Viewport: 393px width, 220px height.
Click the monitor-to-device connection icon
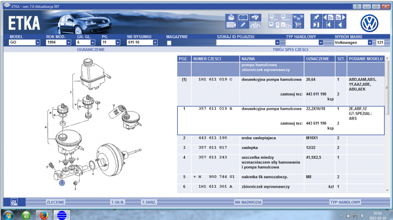pyautogui.click(x=274, y=25)
